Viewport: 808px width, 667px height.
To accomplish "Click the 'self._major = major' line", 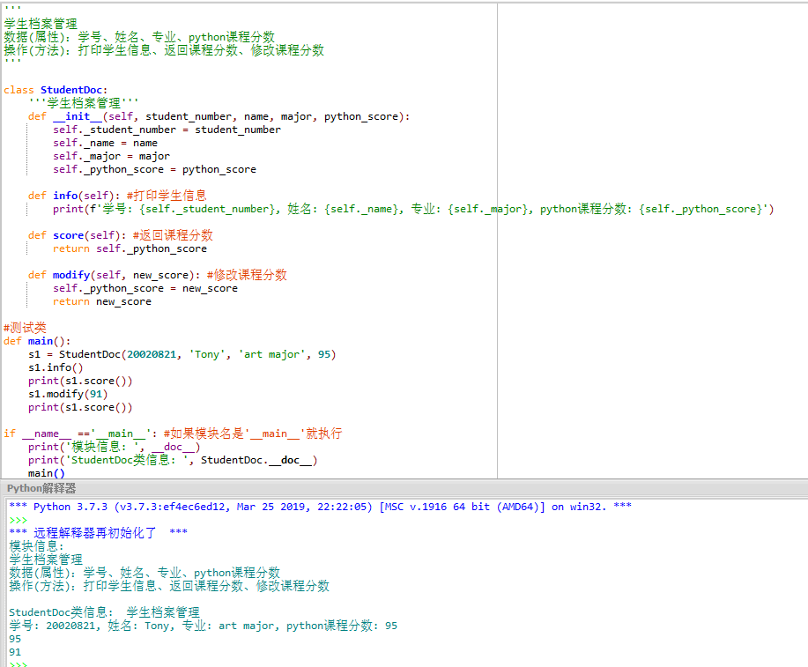I will pyautogui.click(x=111, y=156).
